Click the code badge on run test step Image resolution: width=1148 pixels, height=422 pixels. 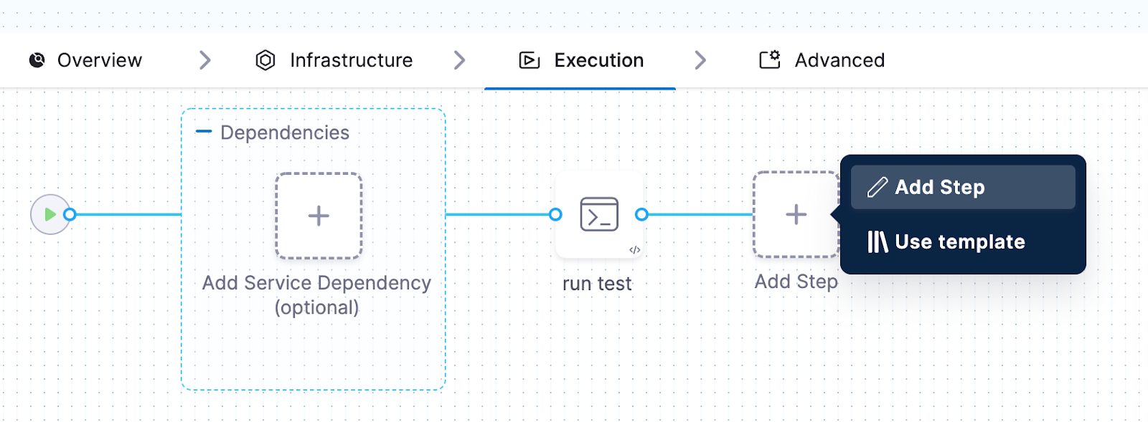pyautogui.click(x=634, y=250)
